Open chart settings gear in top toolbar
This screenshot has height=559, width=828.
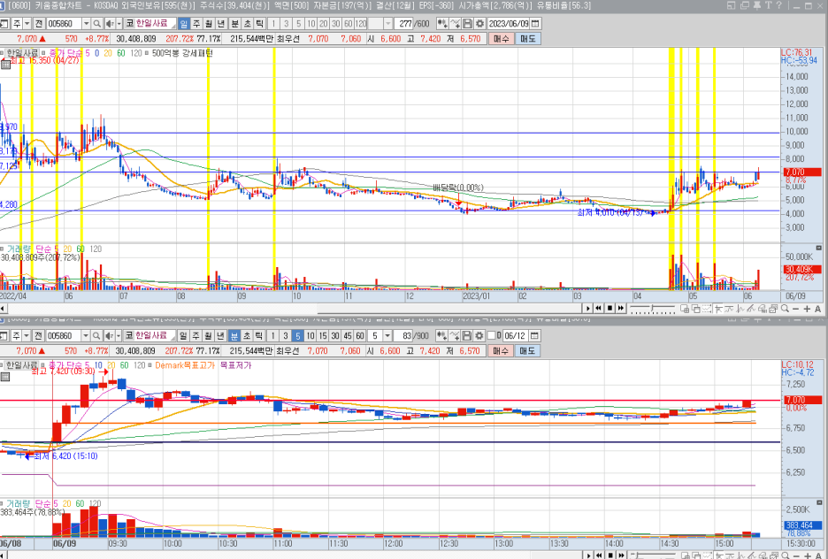(x=479, y=24)
